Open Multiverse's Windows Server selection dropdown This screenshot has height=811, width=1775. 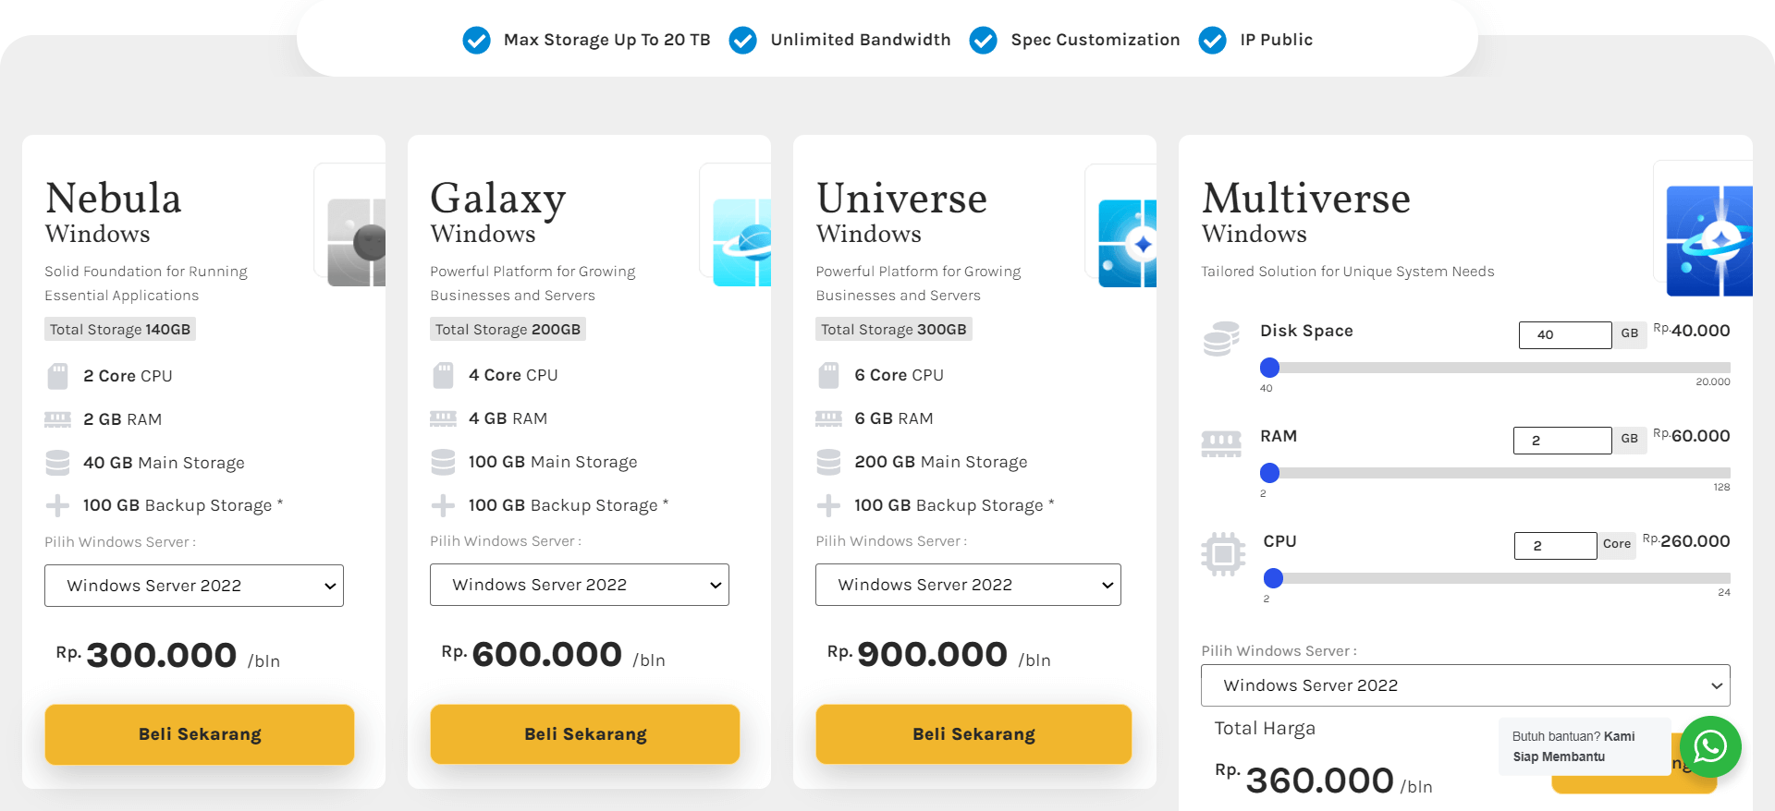(x=1464, y=684)
